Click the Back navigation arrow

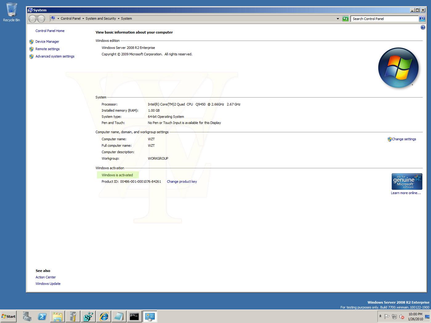33,19
